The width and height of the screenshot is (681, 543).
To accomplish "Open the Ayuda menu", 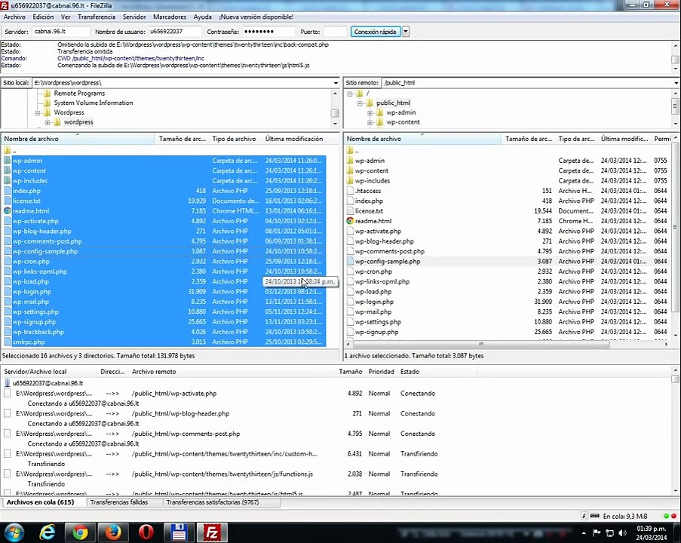I will (x=202, y=17).
